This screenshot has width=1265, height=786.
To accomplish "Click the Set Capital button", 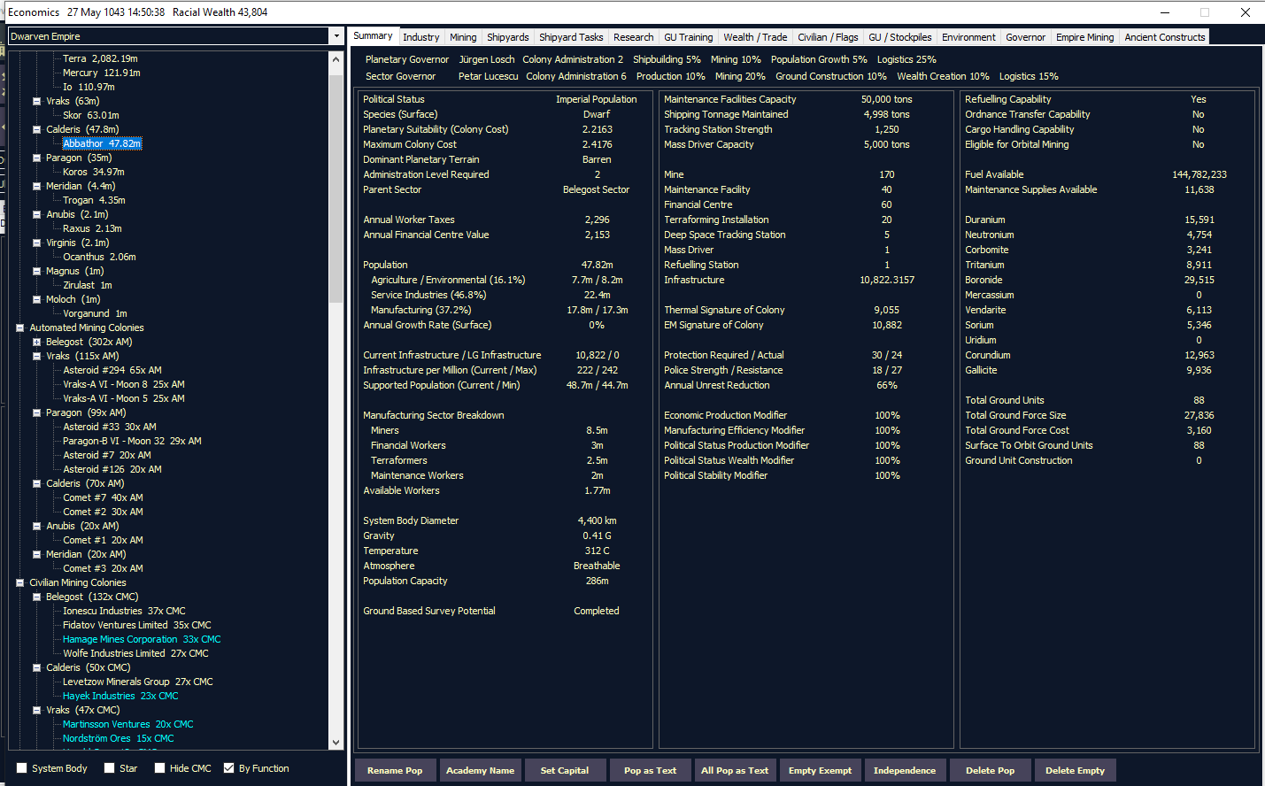I will (x=564, y=770).
